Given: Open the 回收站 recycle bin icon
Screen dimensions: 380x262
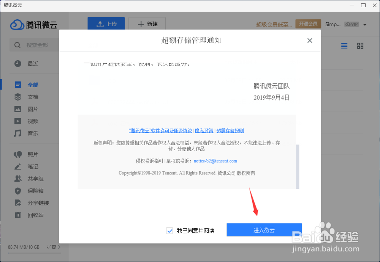Looking at the screenshot, I should (18, 215).
